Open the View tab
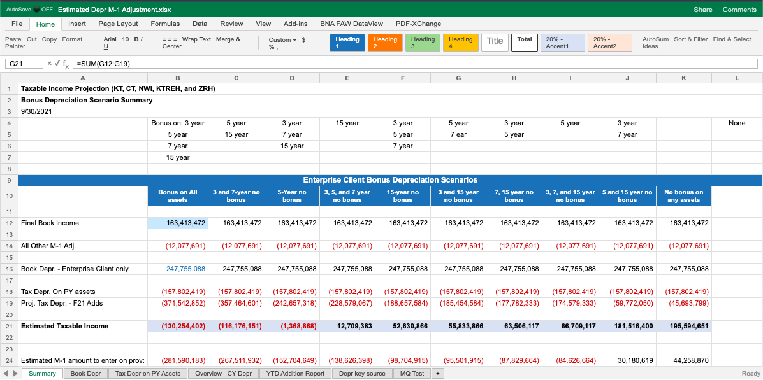The width and height of the screenshot is (763, 380). tap(263, 24)
